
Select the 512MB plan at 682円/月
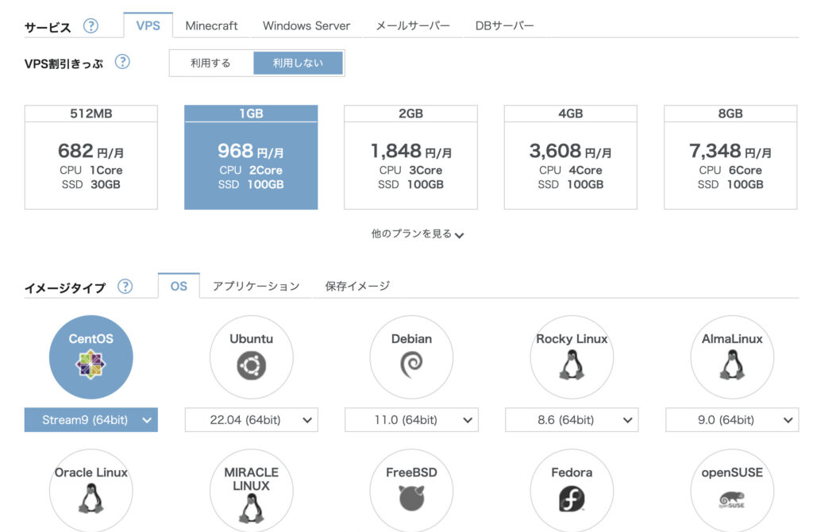pos(91,157)
